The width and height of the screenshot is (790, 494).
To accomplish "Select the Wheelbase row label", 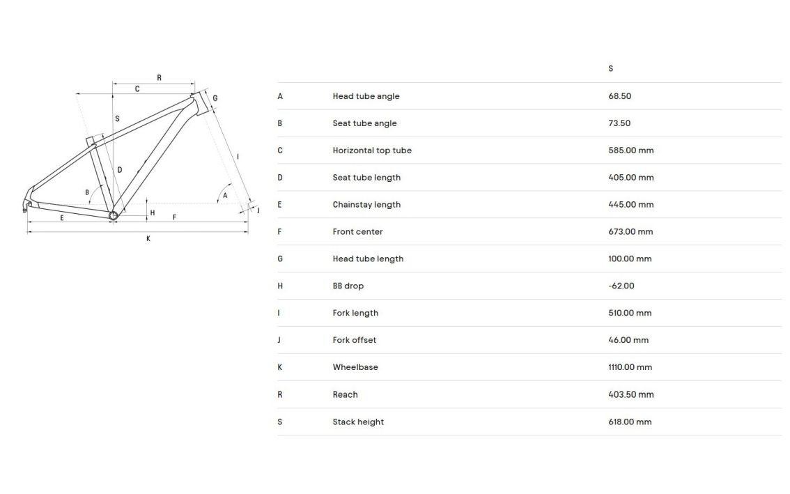I will (x=355, y=367).
